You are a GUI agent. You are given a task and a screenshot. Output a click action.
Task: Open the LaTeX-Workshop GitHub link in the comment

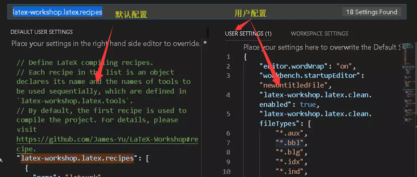pos(107,144)
